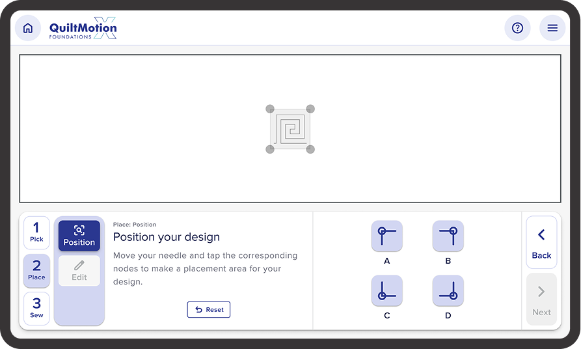The height and width of the screenshot is (349, 581).
Task: Tap the top-left corner node A
Action: 387,236
